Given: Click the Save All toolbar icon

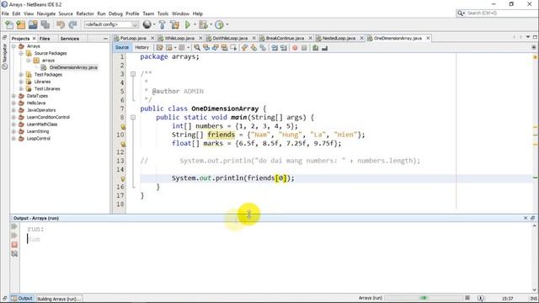Looking at the screenshot, I should coord(45,24).
